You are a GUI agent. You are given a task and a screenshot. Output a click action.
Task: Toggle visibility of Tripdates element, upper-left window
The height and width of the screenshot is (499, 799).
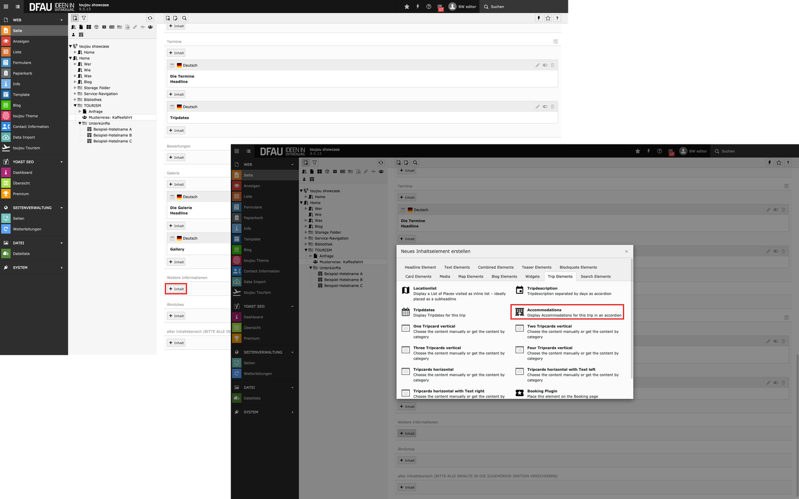[x=545, y=107]
